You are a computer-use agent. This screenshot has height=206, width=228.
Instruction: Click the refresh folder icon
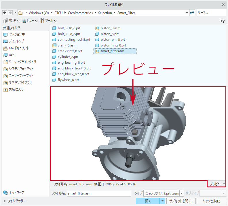[x=192, y=13]
